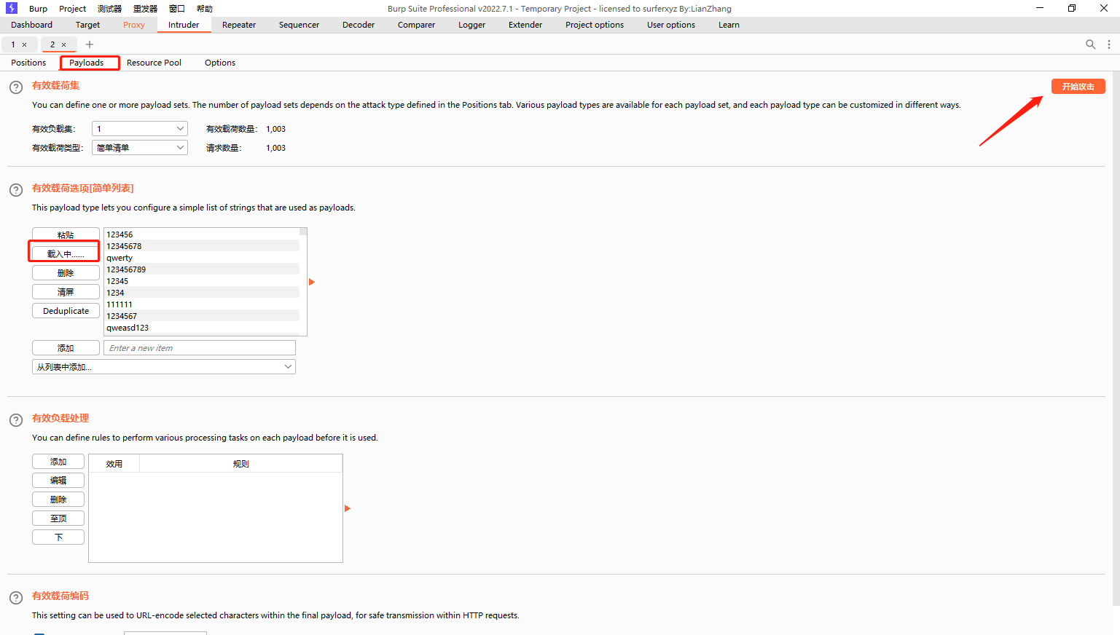This screenshot has width=1120, height=635.
Task: Open the 有效负载集 dropdown showing 1
Action: click(x=140, y=129)
